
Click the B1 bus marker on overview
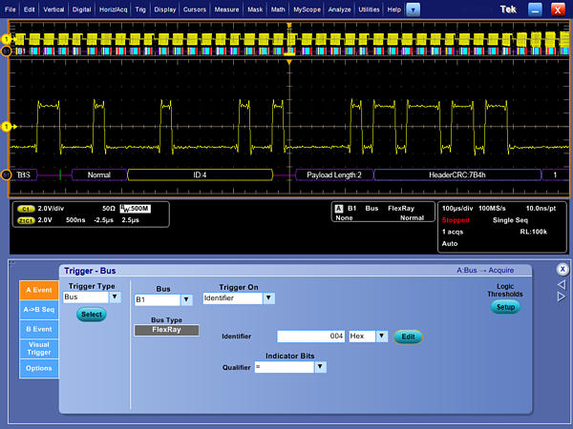click(x=8, y=51)
